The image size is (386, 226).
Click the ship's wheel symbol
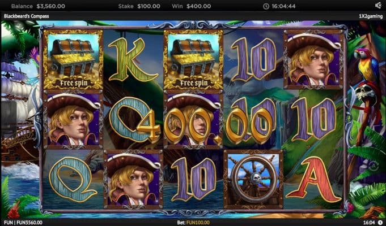pos(253,180)
